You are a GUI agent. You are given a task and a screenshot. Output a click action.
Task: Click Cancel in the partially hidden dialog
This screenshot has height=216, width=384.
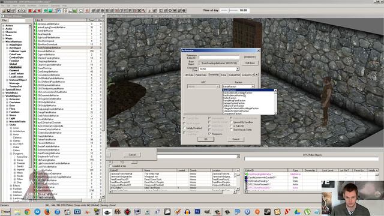click(x=132, y=155)
